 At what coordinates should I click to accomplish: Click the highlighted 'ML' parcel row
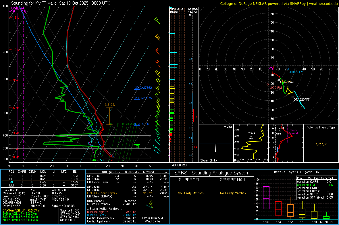tap(43, 182)
